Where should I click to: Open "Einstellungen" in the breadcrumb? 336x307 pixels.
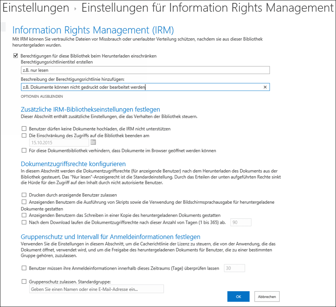pos(35,7)
